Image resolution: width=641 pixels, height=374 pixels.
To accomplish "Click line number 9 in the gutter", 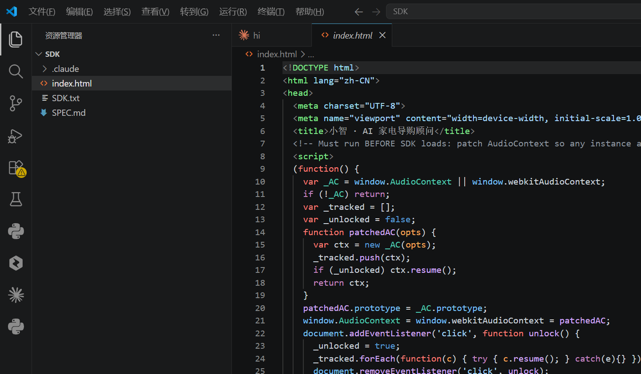I will tap(262, 169).
